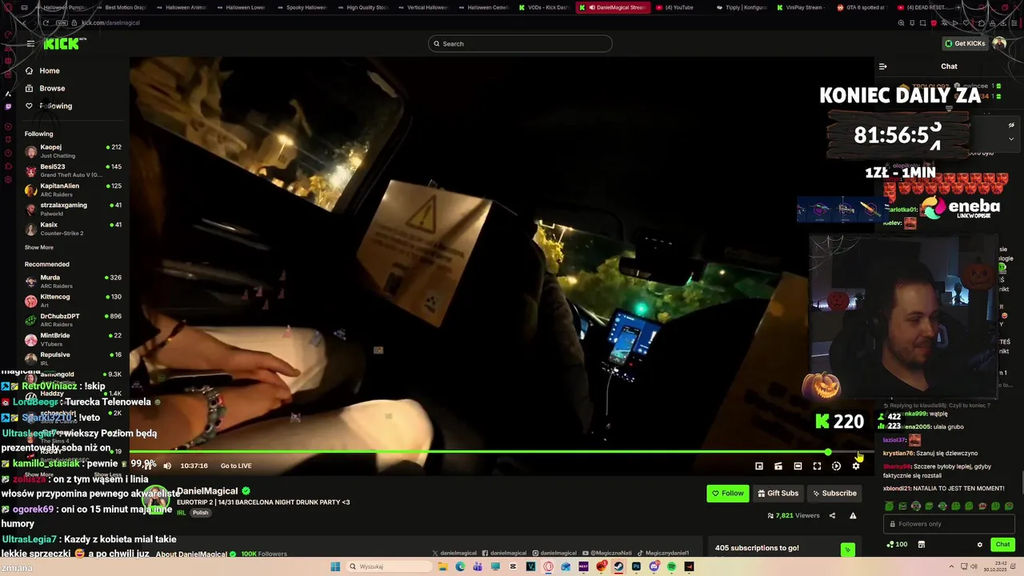Switch to the ViniPlay Stream tab
The height and width of the screenshot is (576, 1024).
[800, 7]
